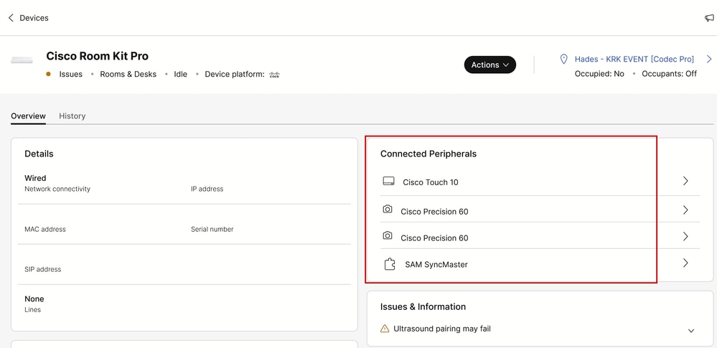Screen dimensions: 717x348
Task: Switch to the History tab
Action: (x=72, y=116)
